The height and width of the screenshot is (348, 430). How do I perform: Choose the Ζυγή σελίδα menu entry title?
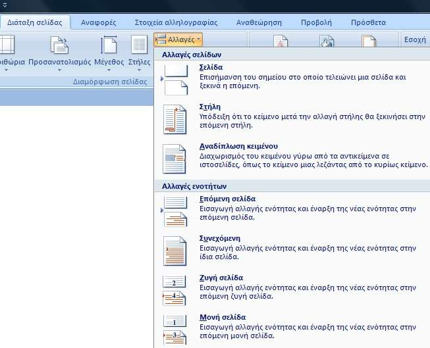pyautogui.click(x=221, y=278)
